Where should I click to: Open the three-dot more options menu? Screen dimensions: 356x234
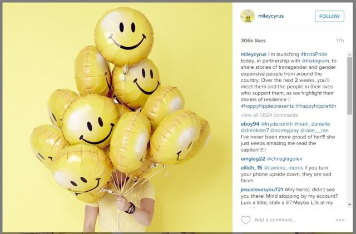[x=340, y=220]
